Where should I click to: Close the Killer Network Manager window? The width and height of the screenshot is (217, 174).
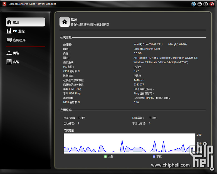pyautogui.click(x=212, y=4)
